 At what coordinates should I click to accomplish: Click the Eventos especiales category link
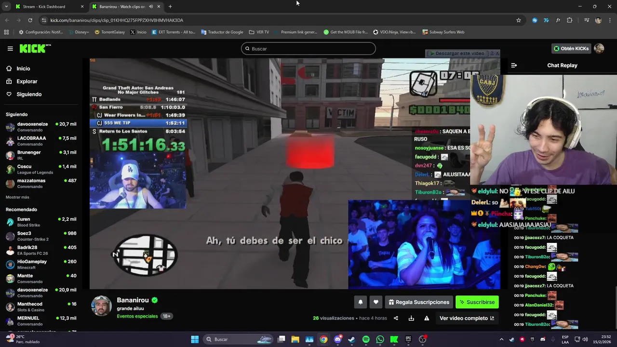137,316
